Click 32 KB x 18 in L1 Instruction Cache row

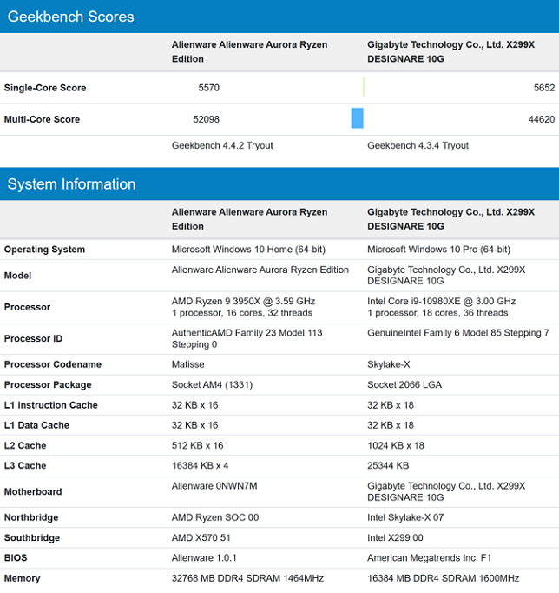[391, 405]
